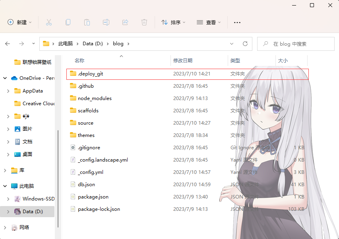Select OneDrive in the navigation pane
The image size is (339, 239).
tap(33, 78)
